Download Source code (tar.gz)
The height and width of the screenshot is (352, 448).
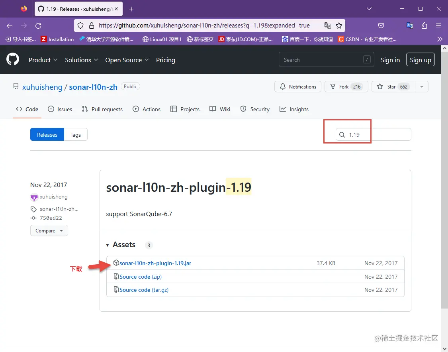(144, 290)
